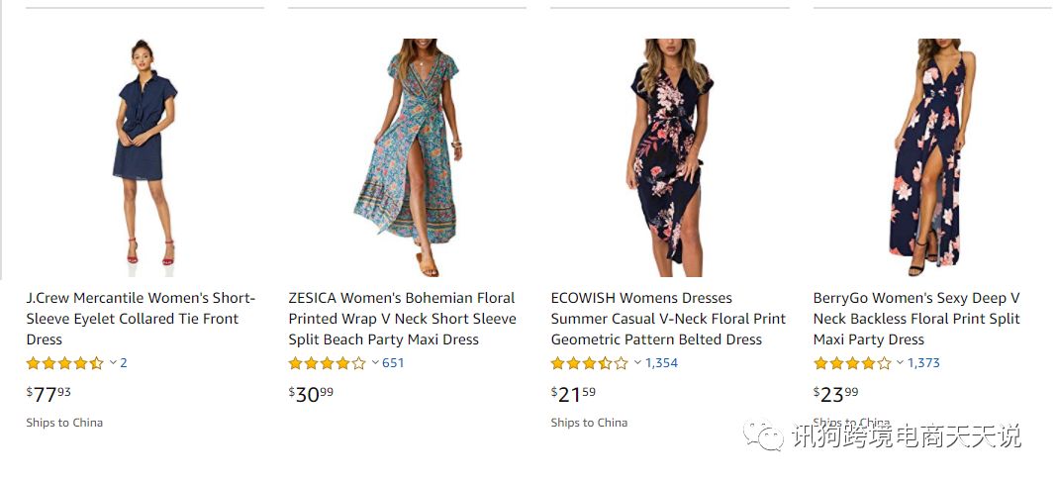Screen dimensions: 1056x482
Task: Open the 1,373 reviews link
Action: pos(923,363)
